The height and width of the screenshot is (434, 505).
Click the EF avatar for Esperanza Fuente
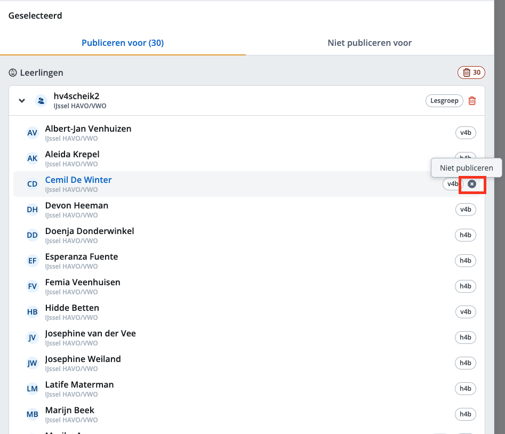pos(33,261)
